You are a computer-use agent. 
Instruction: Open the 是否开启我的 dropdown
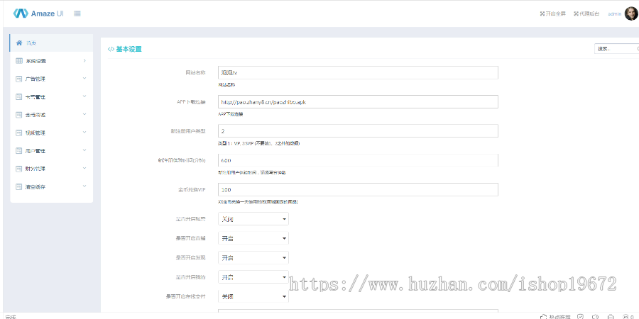[x=253, y=277]
